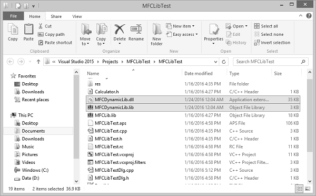The height and width of the screenshot is (196, 316).
Task: Open the Move to menu
Action: (x=85, y=34)
